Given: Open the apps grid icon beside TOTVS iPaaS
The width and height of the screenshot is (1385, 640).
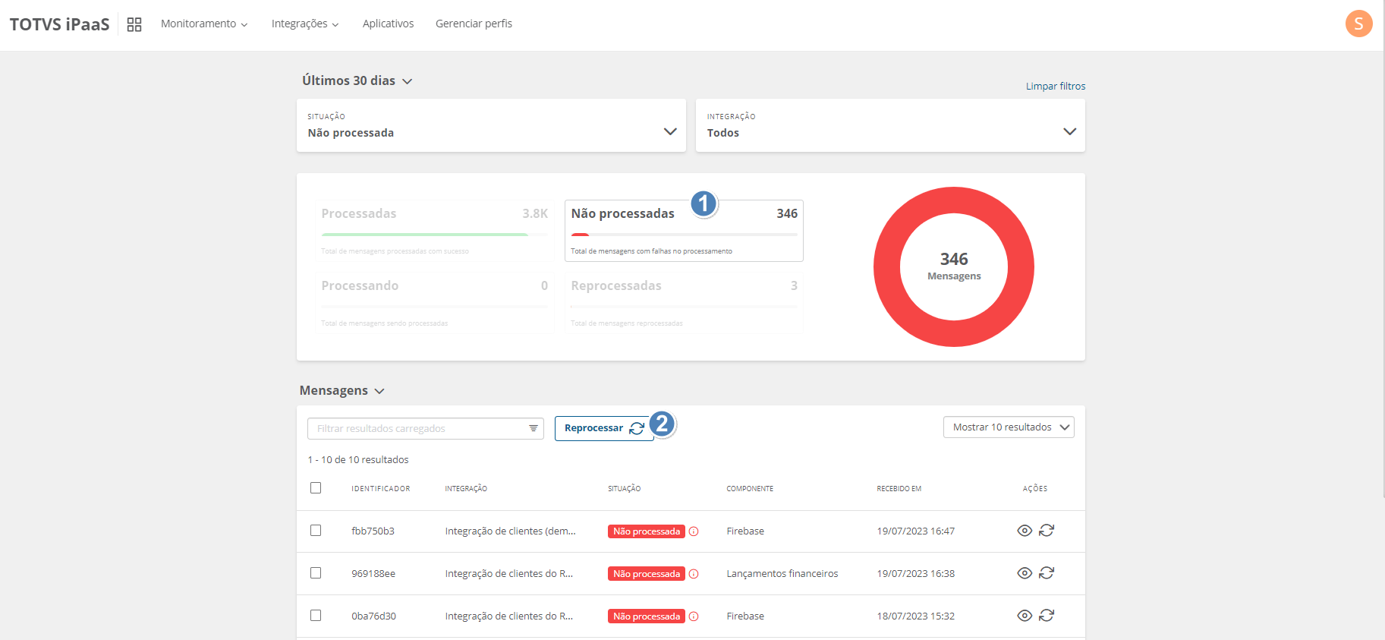Looking at the screenshot, I should tap(134, 24).
